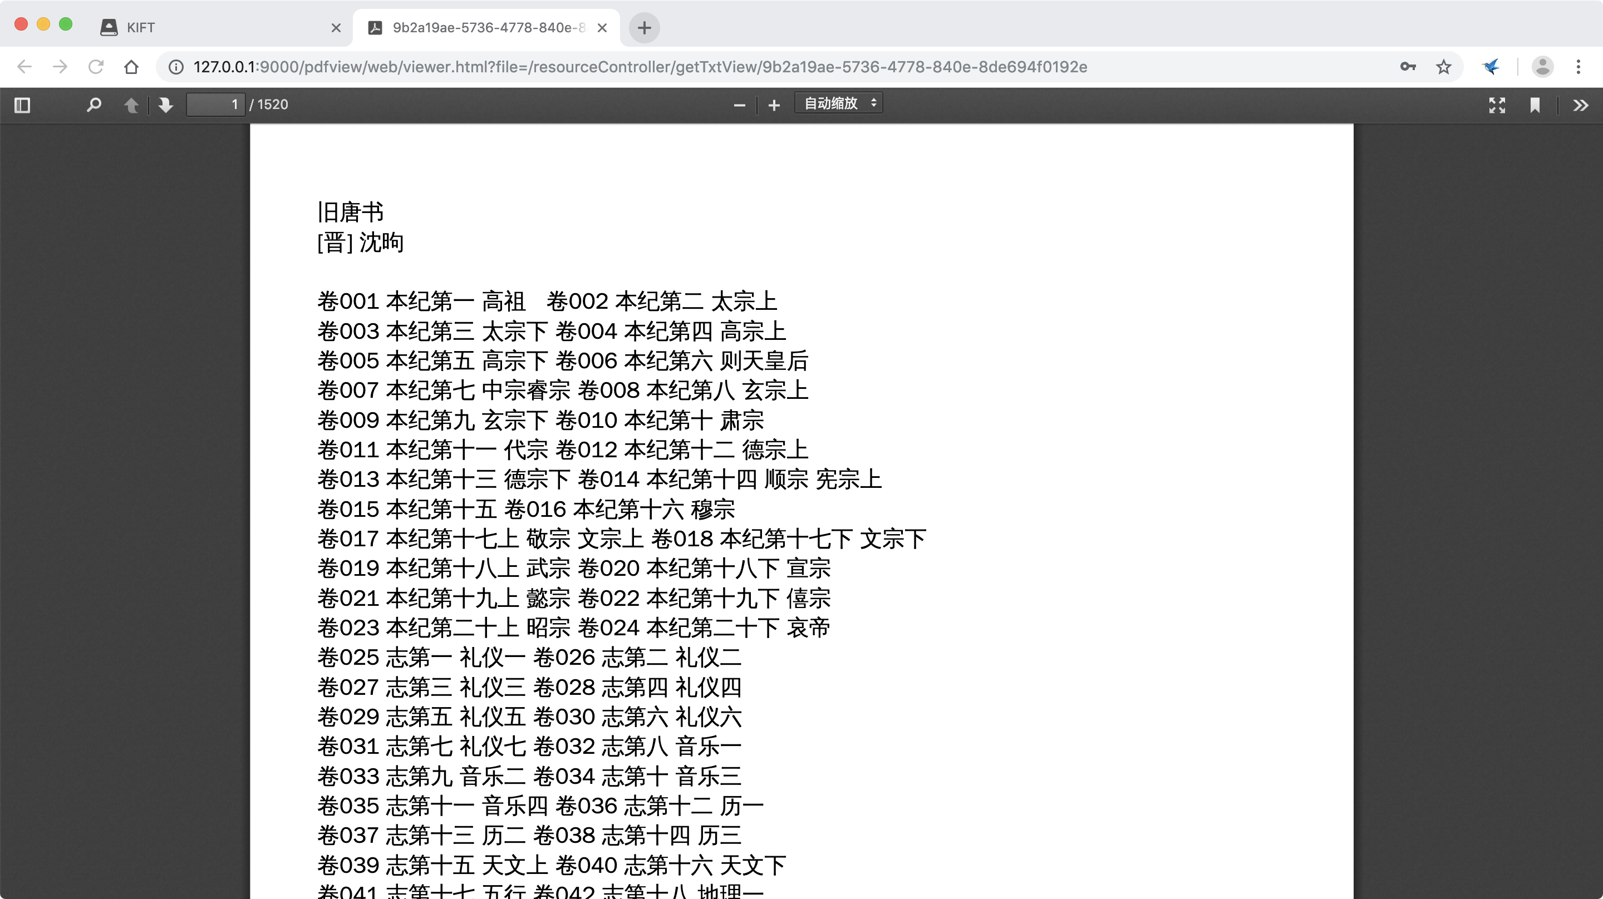Open the Chrome three-dot menu

pos(1578,67)
